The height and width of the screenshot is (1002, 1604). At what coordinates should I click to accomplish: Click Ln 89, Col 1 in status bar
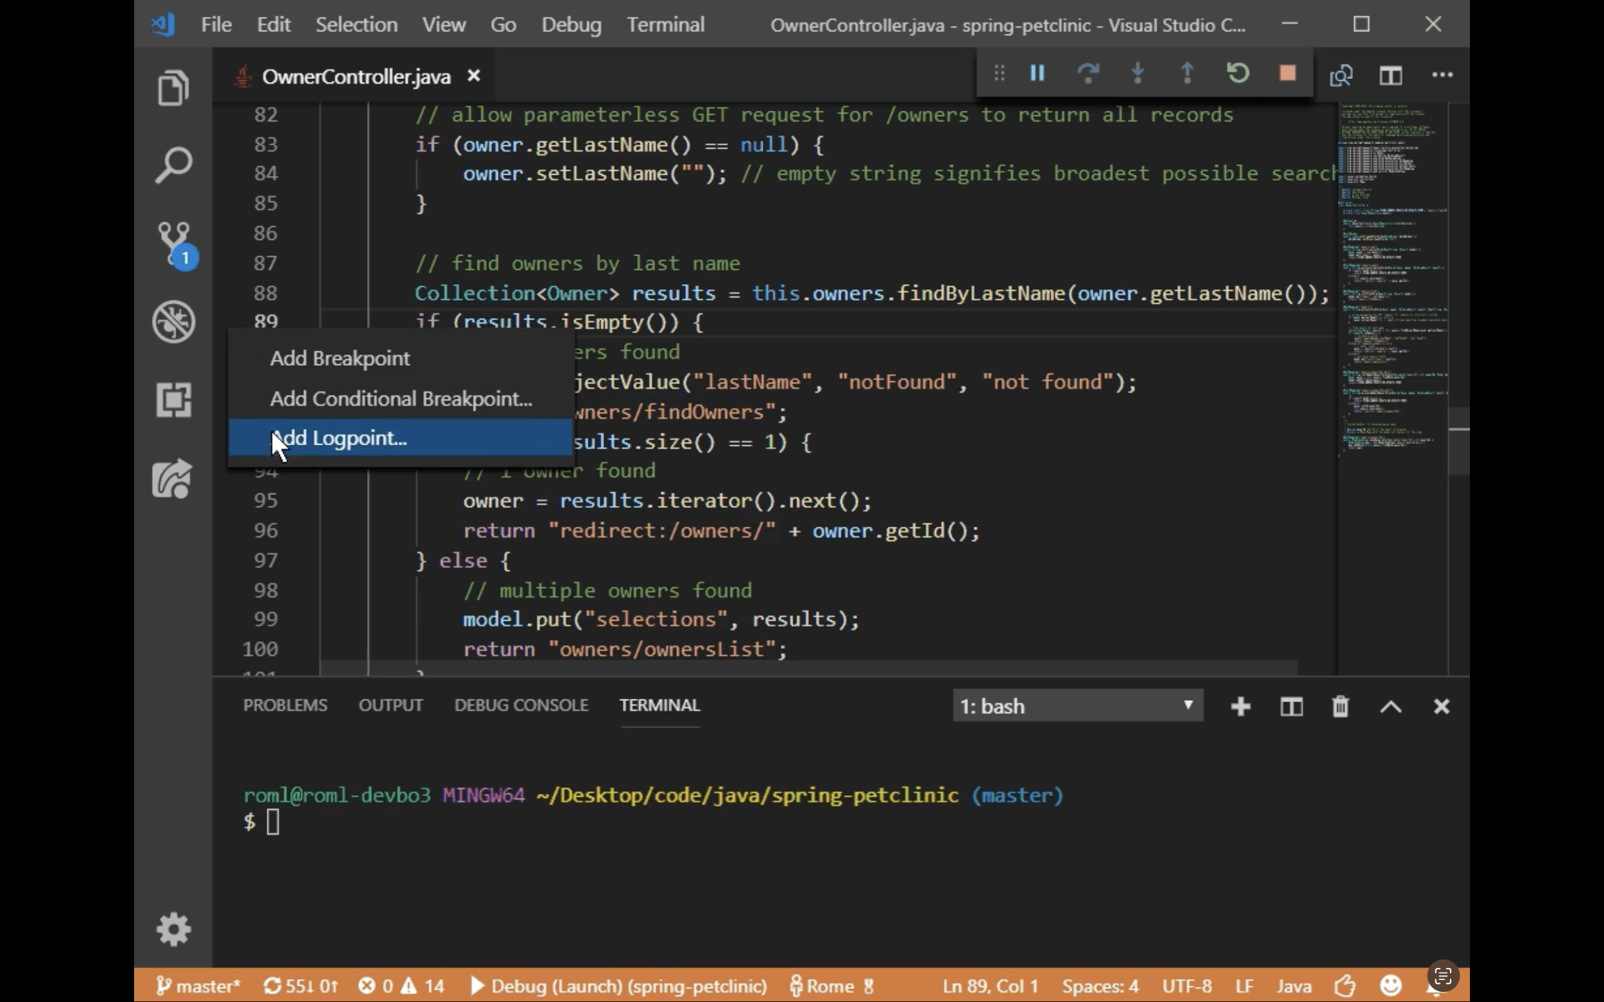click(990, 986)
